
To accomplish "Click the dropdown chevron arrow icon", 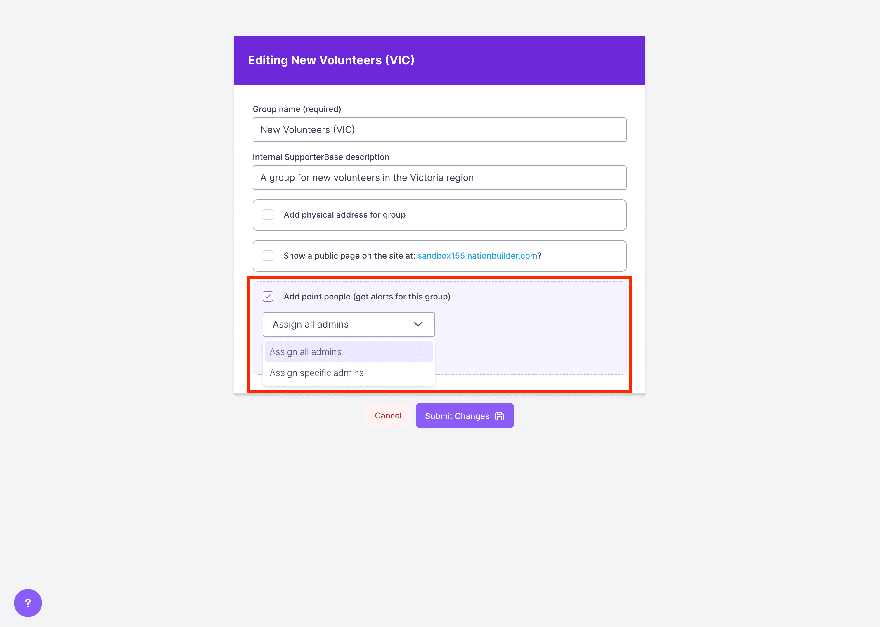I will 418,324.
